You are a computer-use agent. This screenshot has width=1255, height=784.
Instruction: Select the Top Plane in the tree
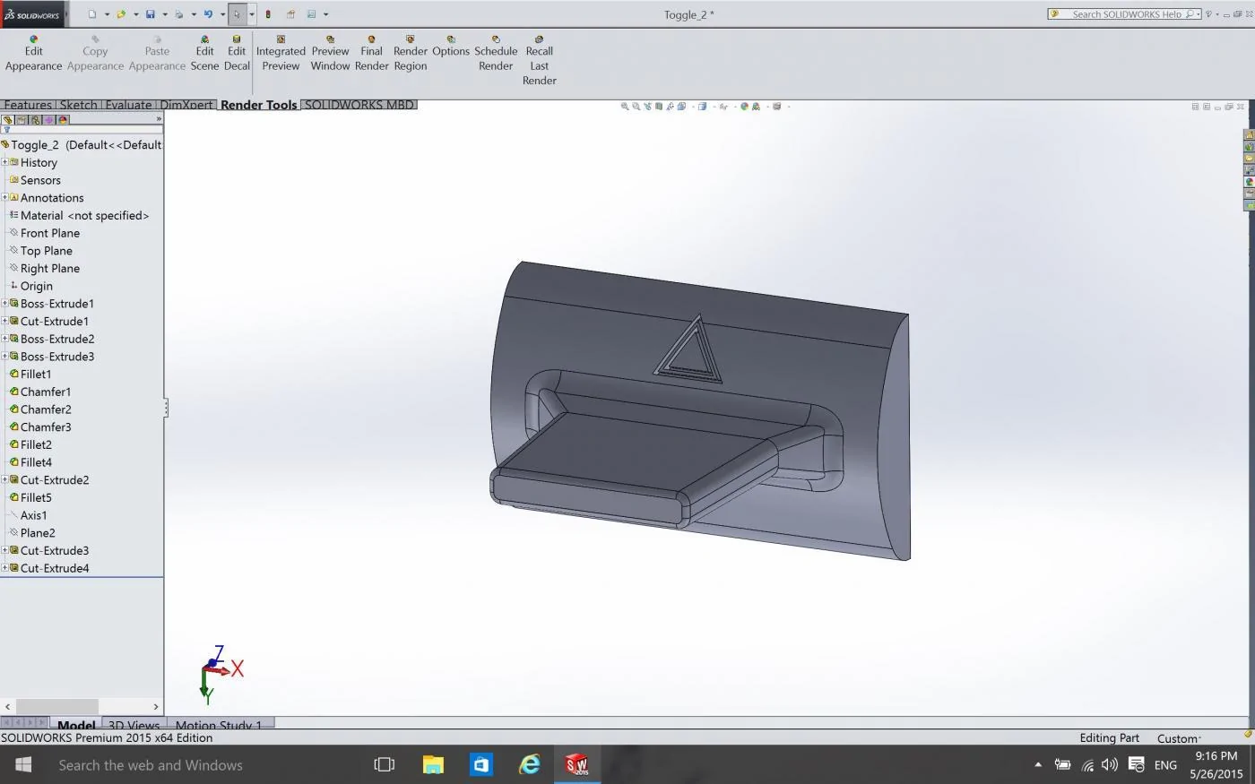(x=47, y=251)
